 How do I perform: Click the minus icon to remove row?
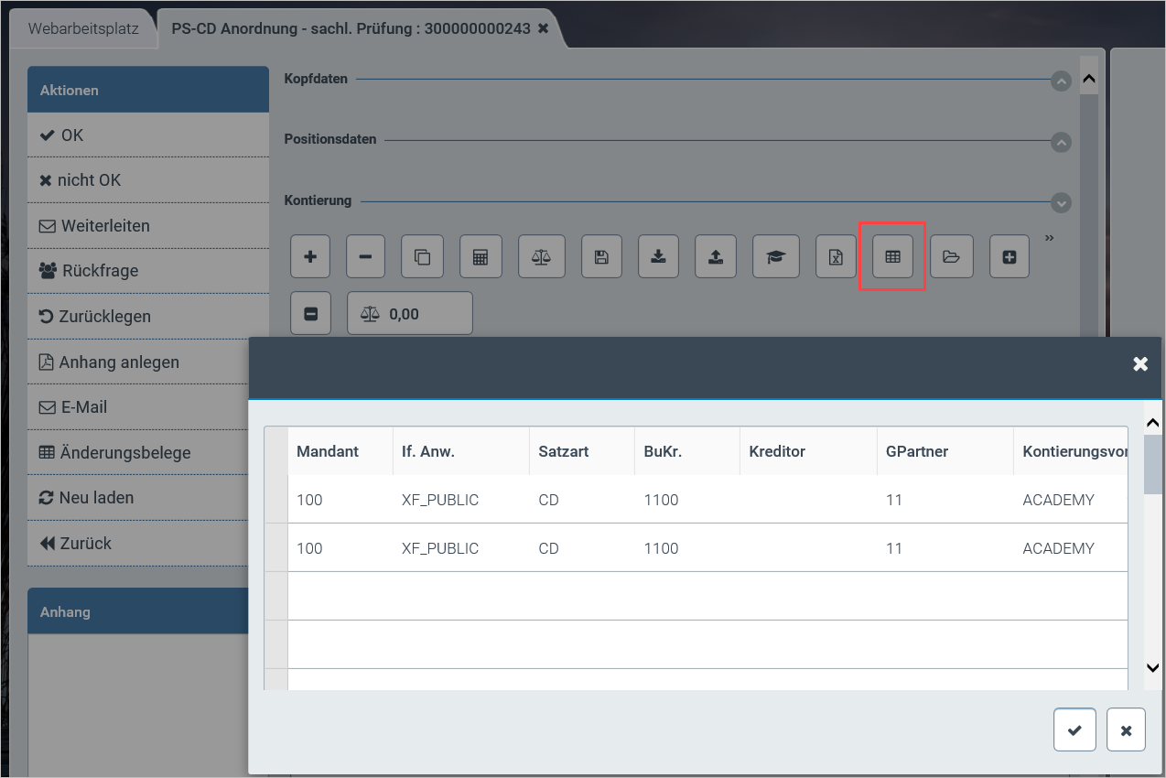(365, 257)
